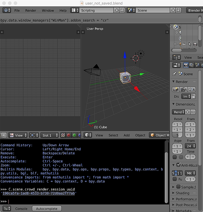The height and width of the screenshot is (212, 203).
Task: Open the Render Presets dropdown
Action: 178,112
